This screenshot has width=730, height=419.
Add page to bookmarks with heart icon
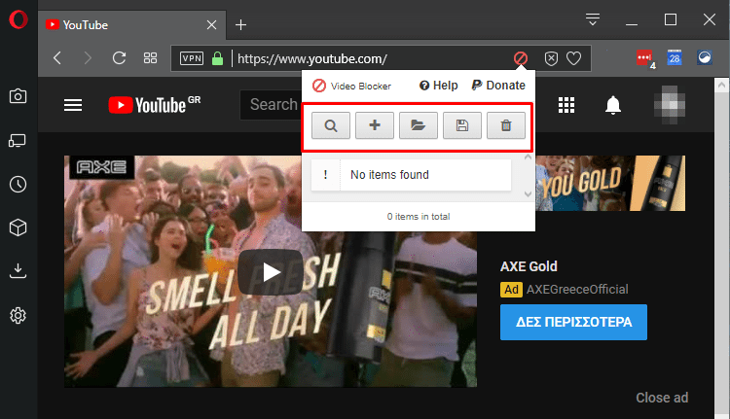tap(573, 58)
